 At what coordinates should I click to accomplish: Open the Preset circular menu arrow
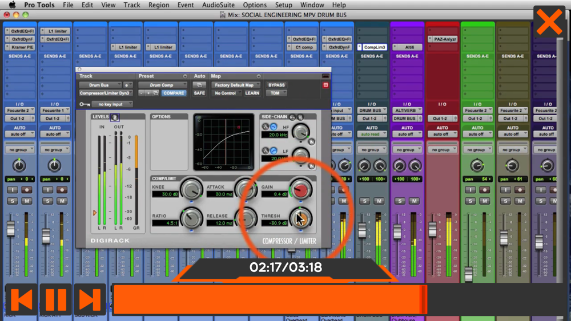click(184, 76)
